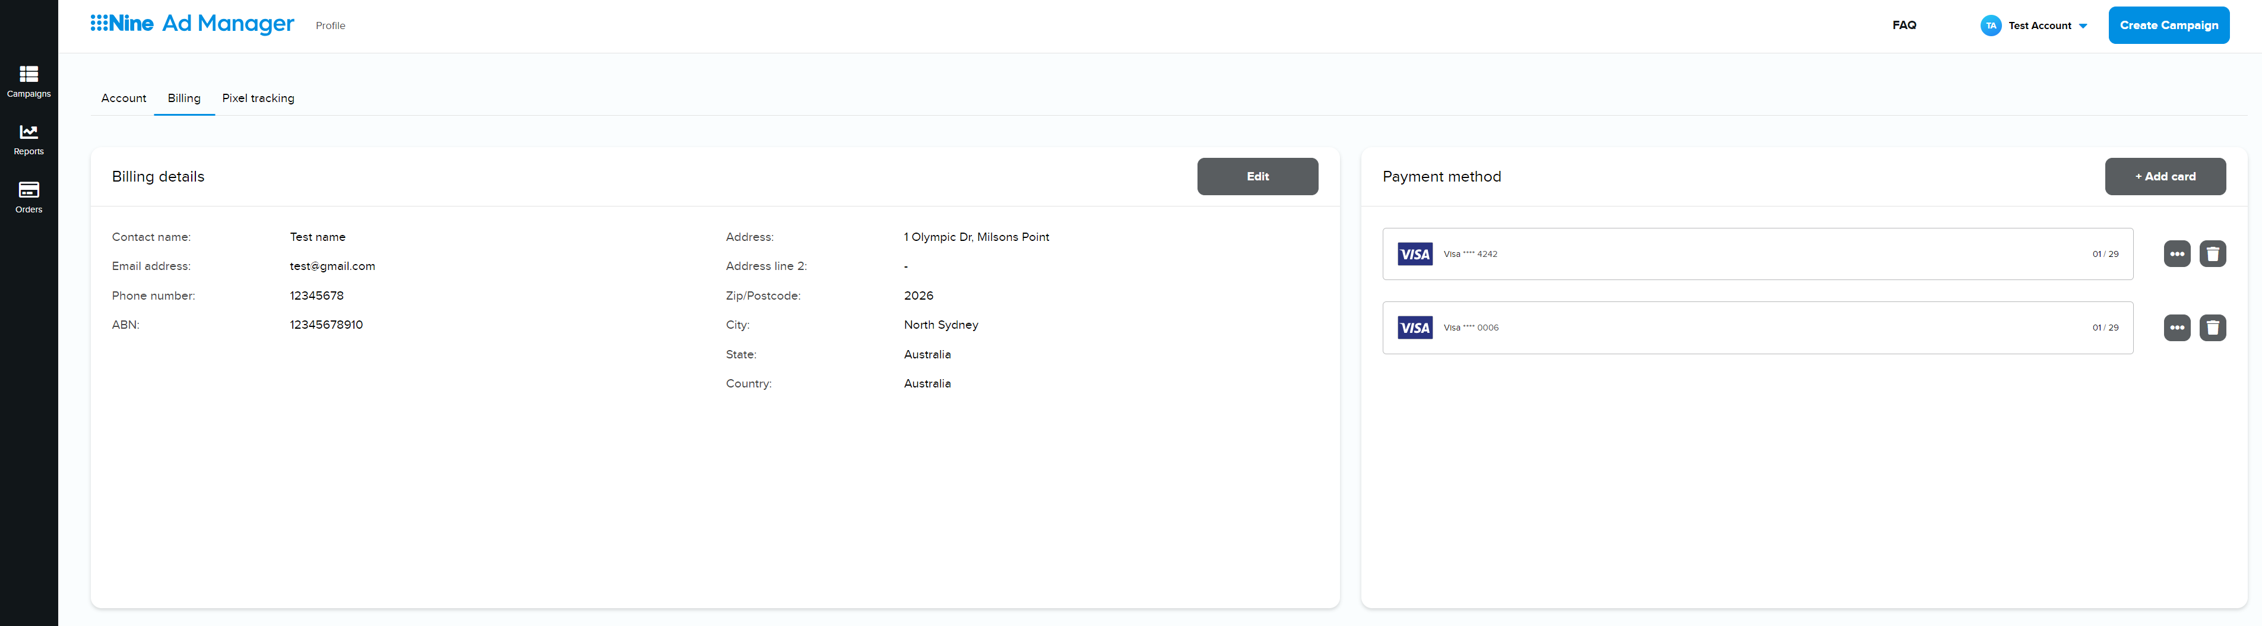The height and width of the screenshot is (626, 2262).
Task: Click the Profile breadcrumb label
Action: [x=330, y=26]
